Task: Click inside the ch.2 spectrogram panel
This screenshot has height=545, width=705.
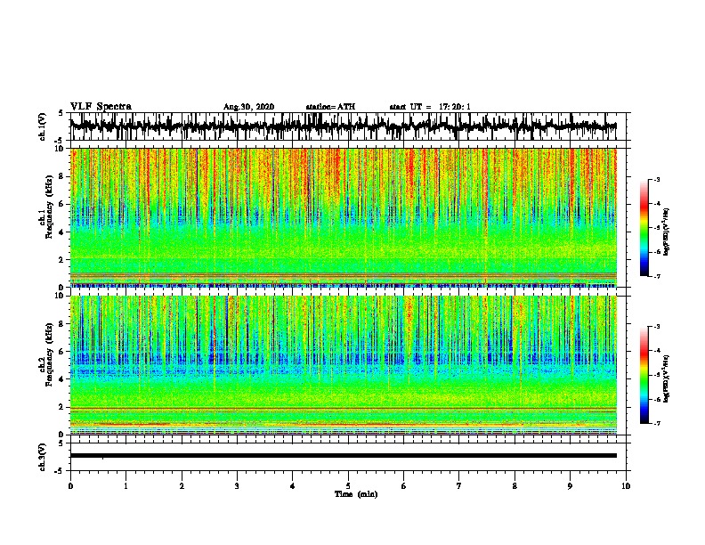Action: coord(343,365)
